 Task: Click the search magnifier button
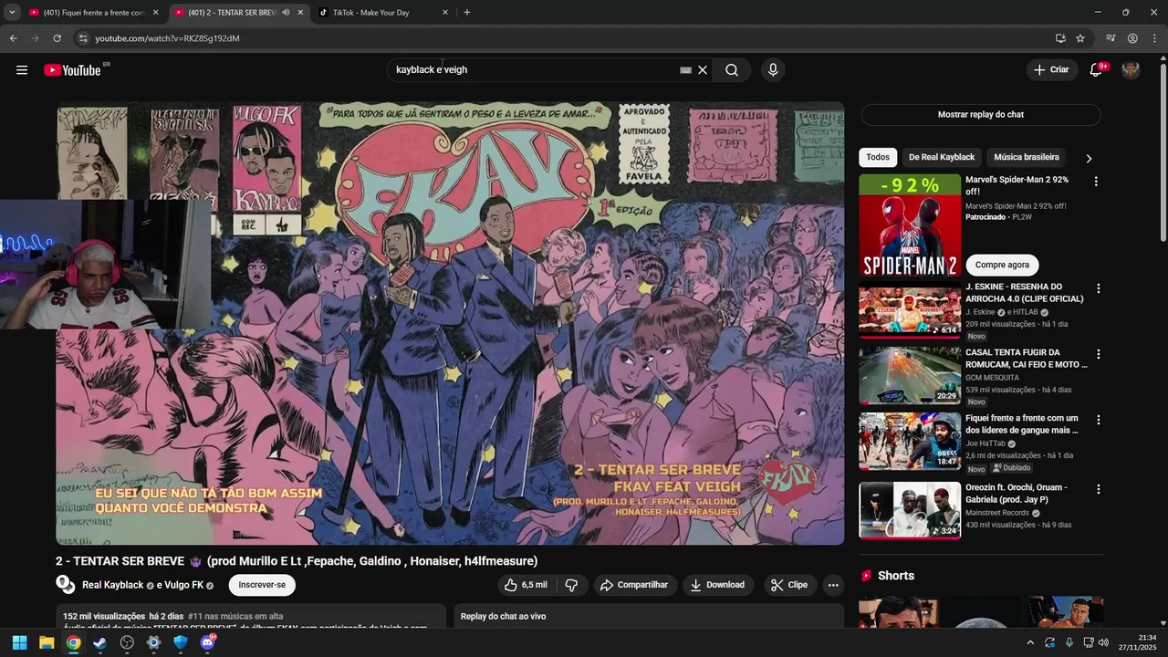pos(732,70)
